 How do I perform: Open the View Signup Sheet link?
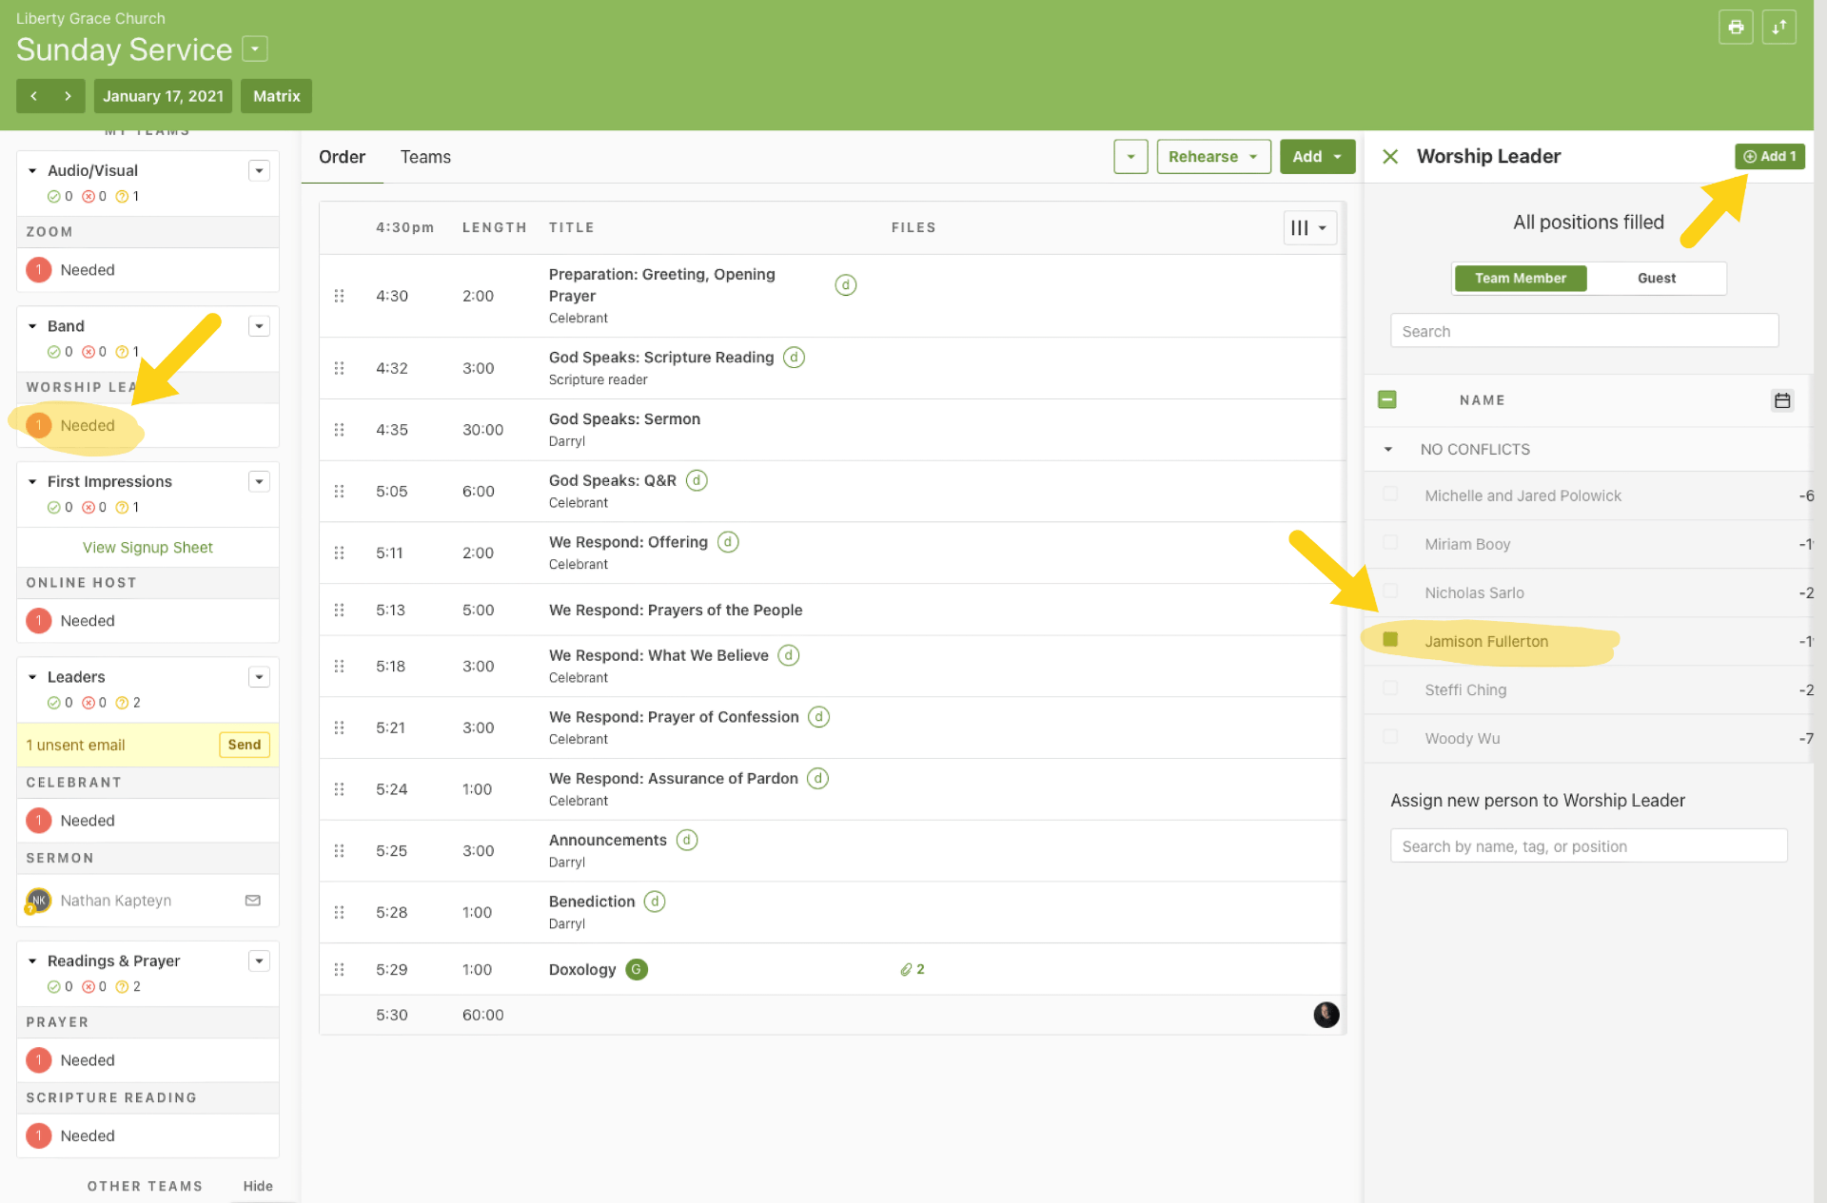(x=147, y=547)
